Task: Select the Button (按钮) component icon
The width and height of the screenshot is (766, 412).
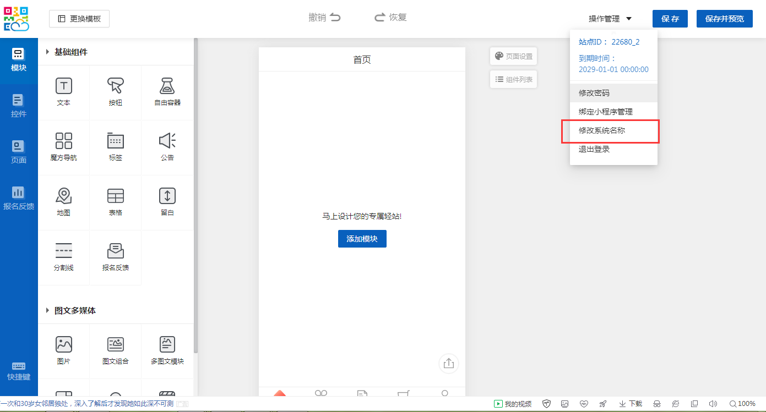Action: pyautogui.click(x=115, y=86)
